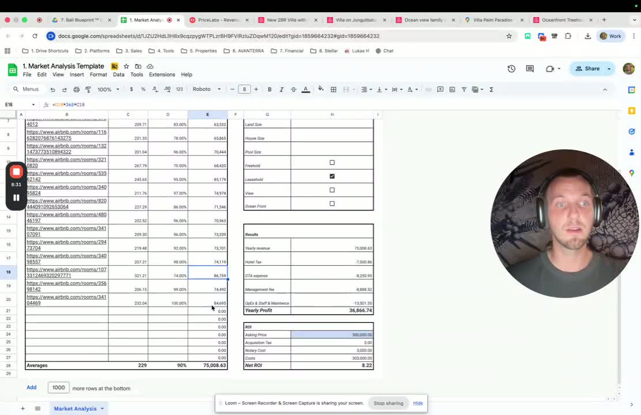Open the borders tool
Screen dimensions: 641x415
(334, 89)
